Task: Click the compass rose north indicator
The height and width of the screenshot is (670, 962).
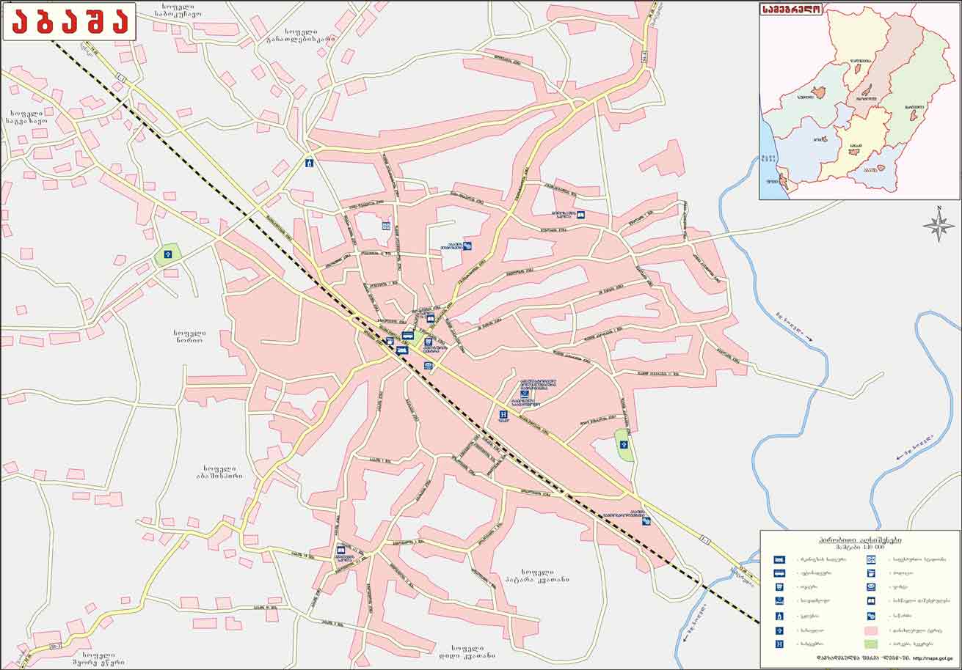Action: (939, 224)
